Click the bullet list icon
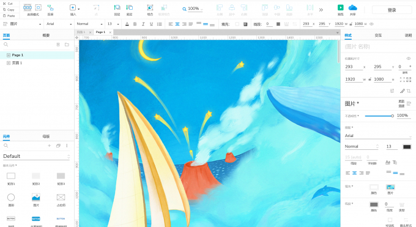 160,24
